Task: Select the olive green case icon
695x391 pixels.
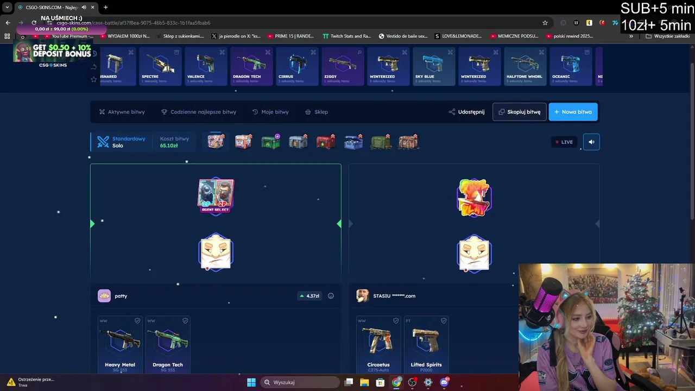Action: [x=381, y=142]
